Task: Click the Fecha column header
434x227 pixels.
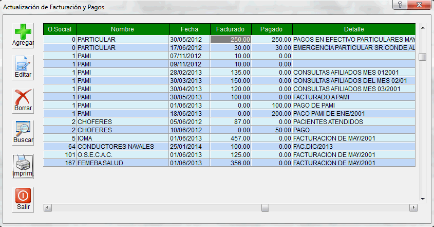Action: pyautogui.click(x=190, y=29)
